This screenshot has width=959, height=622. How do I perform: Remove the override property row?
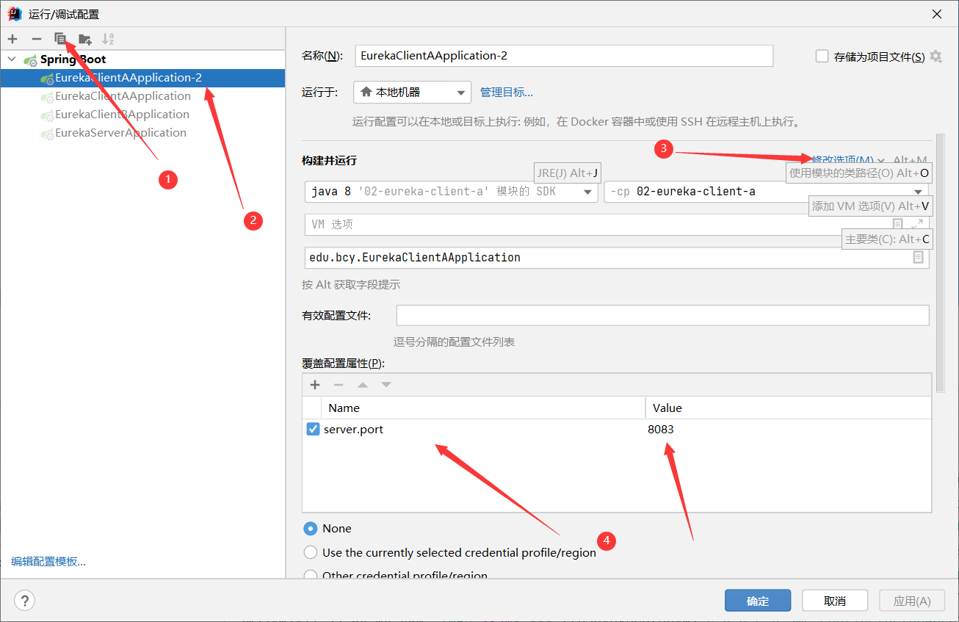pyautogui.click(x=339, y=385)
